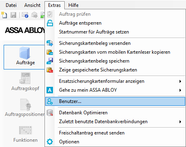
Task: Click the new order toolbar icon
Action: (4, 15)
